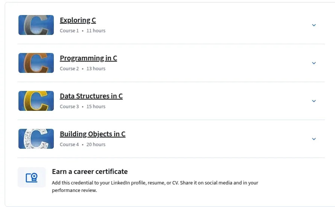Expand the Data Structures in C chevron
Viewport: 335px width, 207px height.
[x=314, y=101]
